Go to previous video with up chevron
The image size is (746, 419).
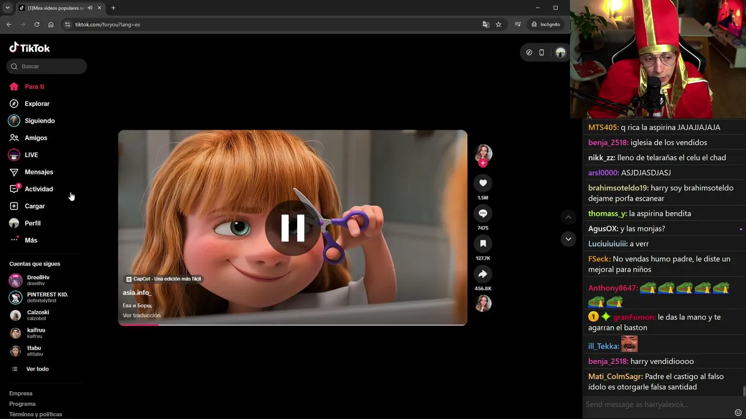coord(568,217)
